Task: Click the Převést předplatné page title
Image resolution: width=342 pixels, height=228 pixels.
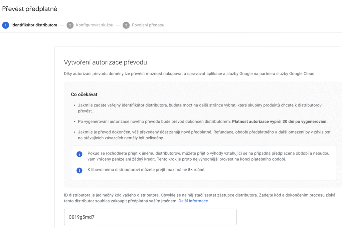Action: point(30,9)
